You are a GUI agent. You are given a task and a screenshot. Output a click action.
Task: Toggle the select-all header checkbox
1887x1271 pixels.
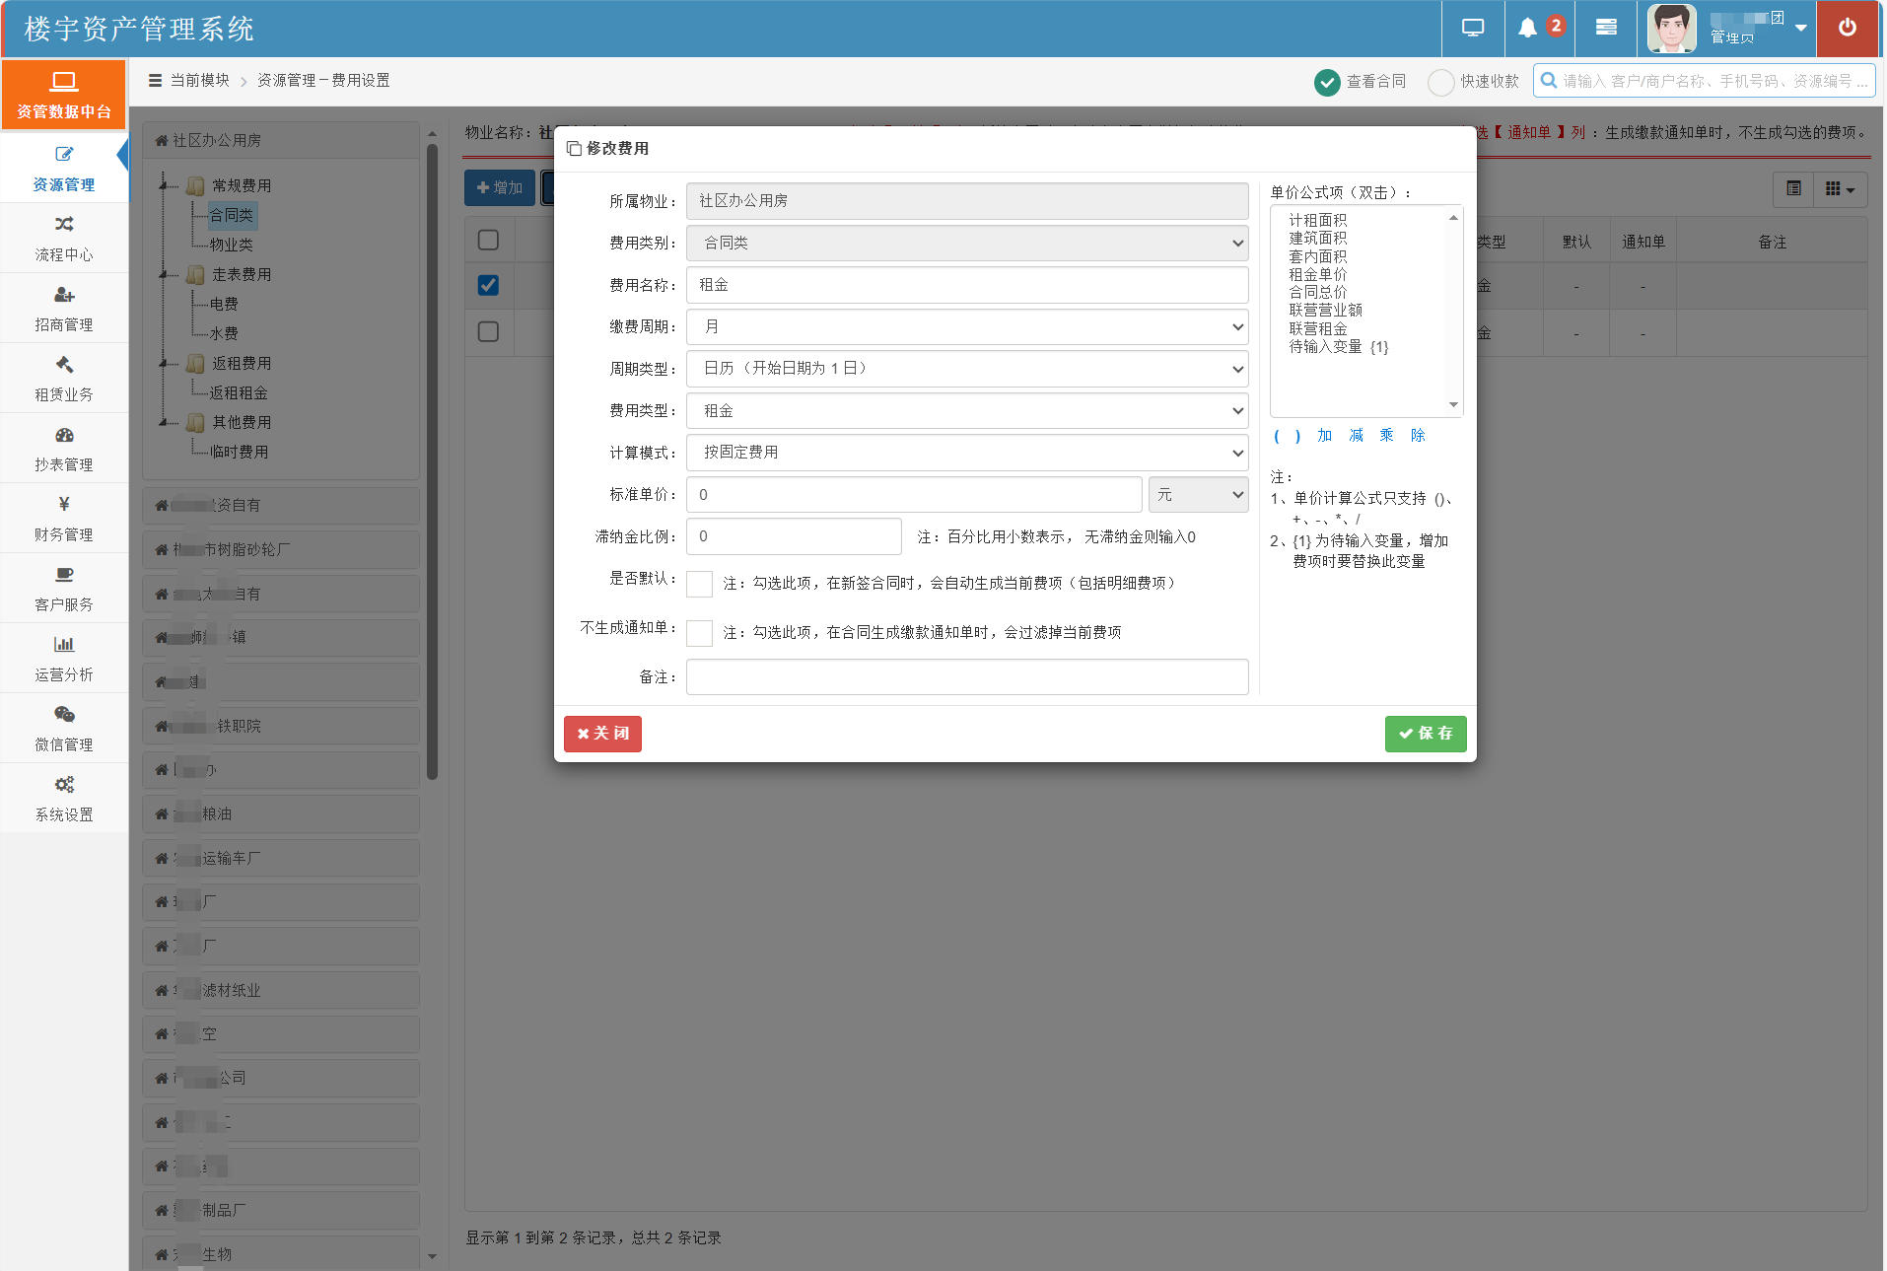[x=488, y=240]
